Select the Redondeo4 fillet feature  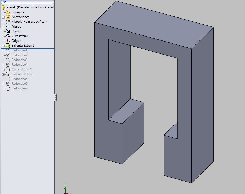(x=19, y=65)
